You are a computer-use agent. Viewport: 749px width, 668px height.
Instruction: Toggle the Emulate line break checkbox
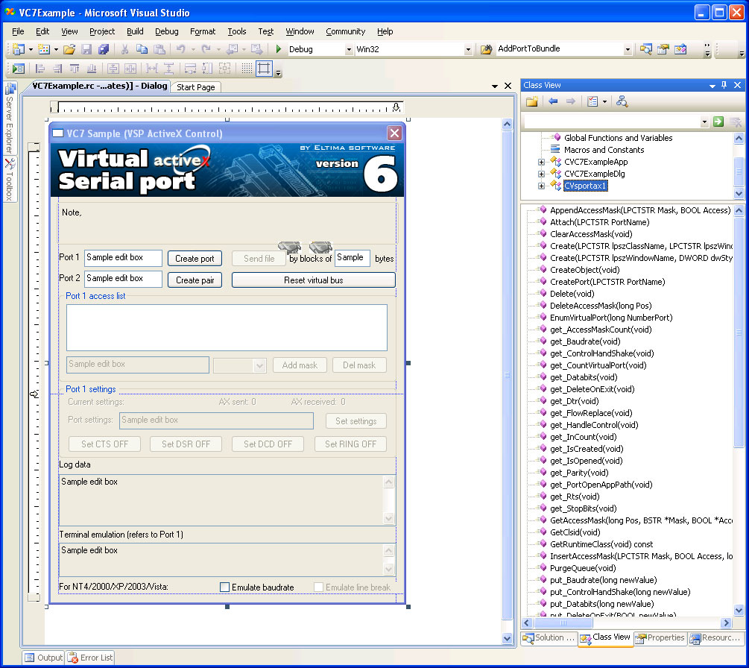click(x=319, y=587)
